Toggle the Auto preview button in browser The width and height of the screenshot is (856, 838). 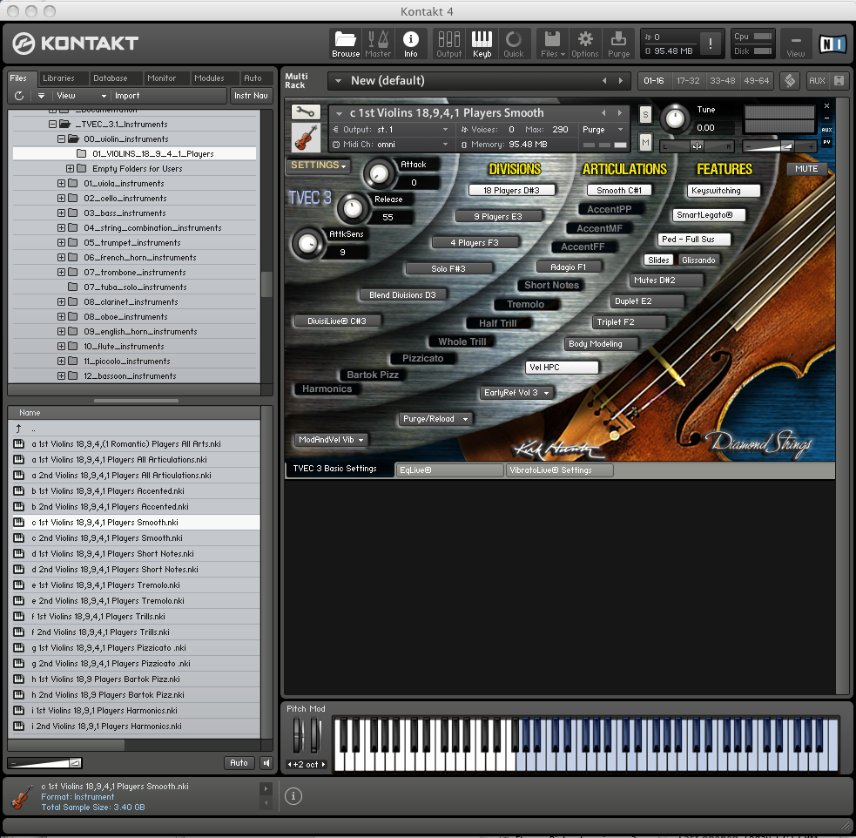239,763
